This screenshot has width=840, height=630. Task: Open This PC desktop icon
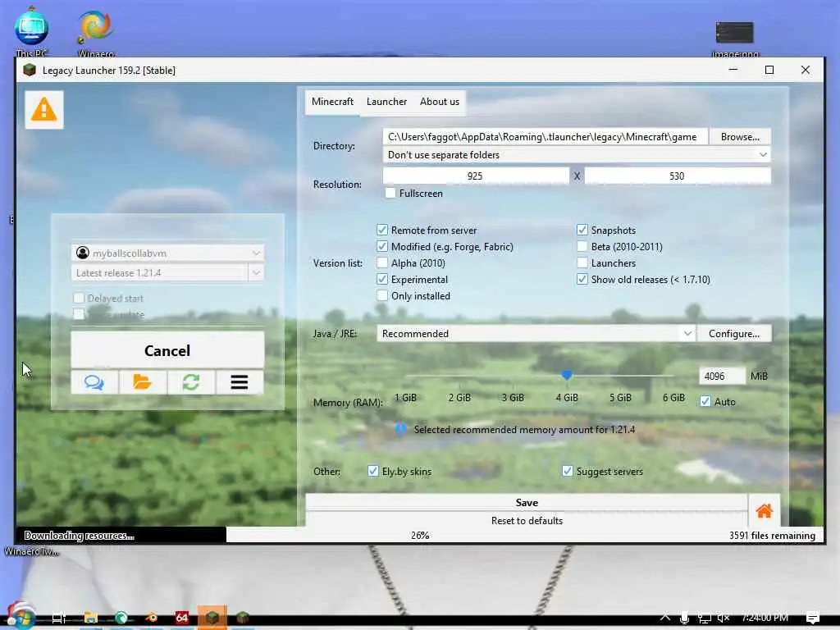(32, 31)
